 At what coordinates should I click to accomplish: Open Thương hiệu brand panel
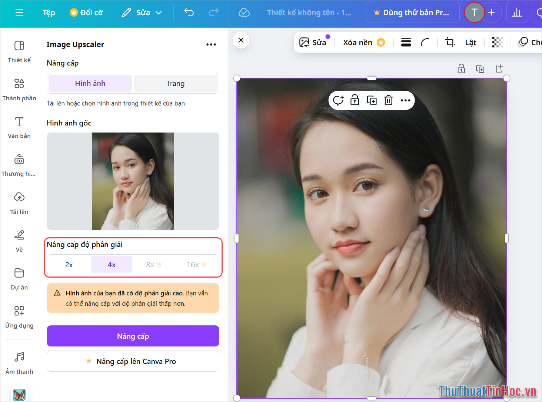(x=19, y=165)
